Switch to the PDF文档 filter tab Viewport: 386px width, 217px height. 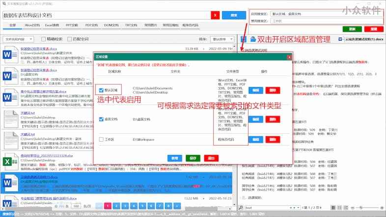click(91, 25)
